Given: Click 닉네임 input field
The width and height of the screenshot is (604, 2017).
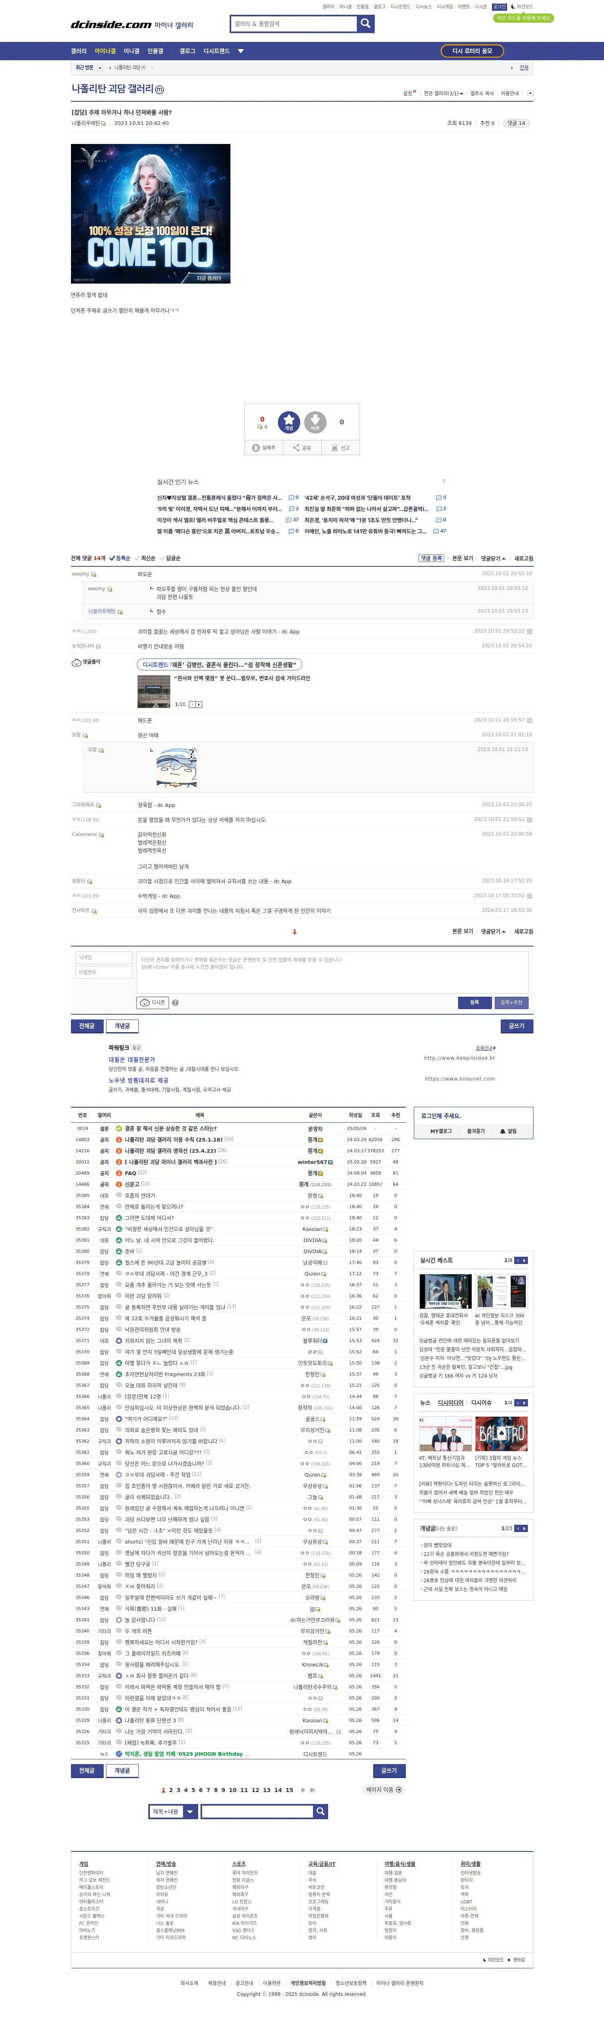Looking at the screenshot, I should coord(103,957).
